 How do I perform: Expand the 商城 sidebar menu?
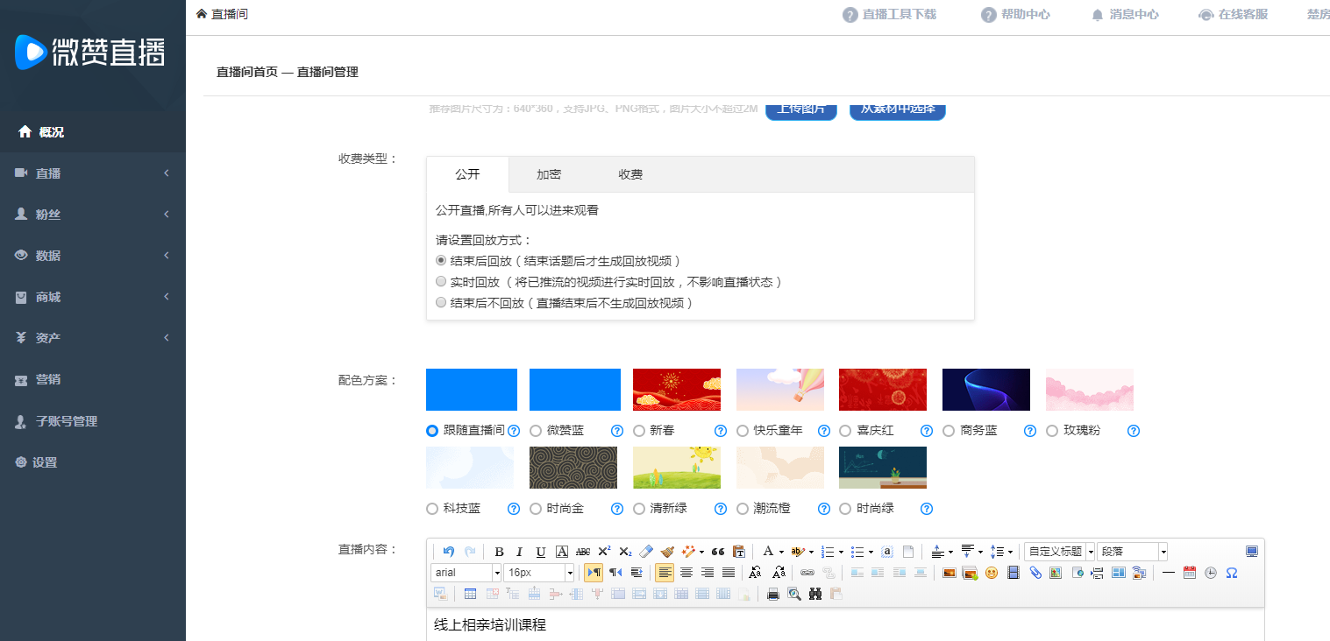pos(93,297)
